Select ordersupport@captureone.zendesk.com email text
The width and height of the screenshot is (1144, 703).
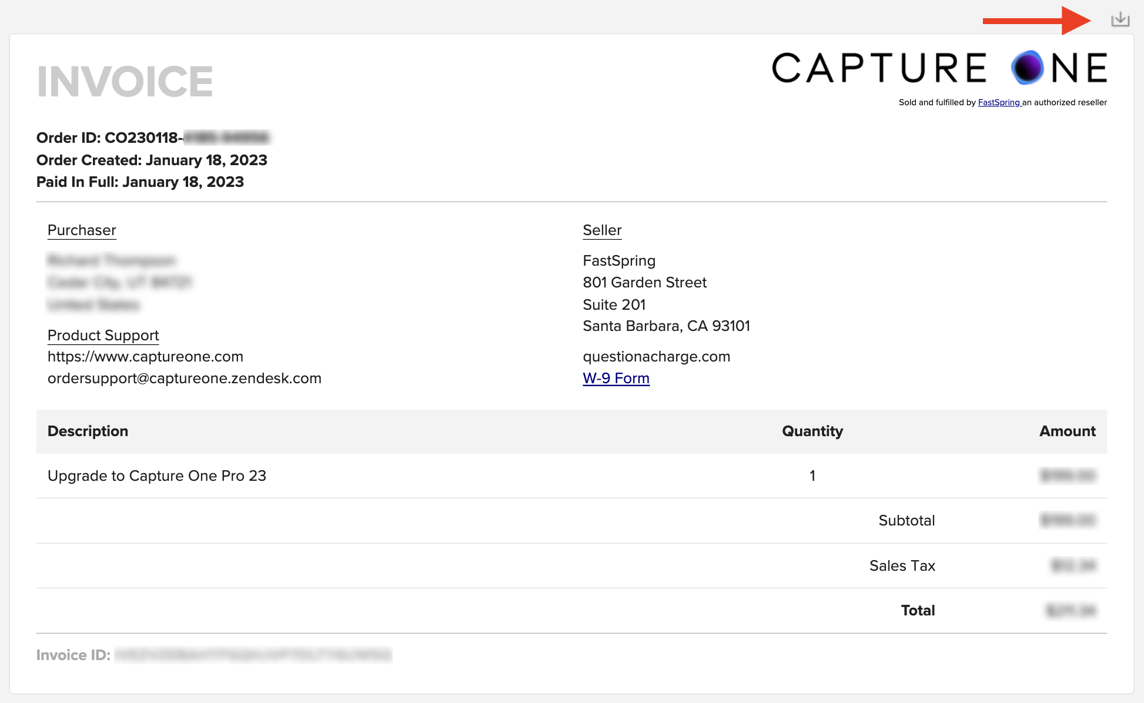pyautogui.click(x=185, y=378)
